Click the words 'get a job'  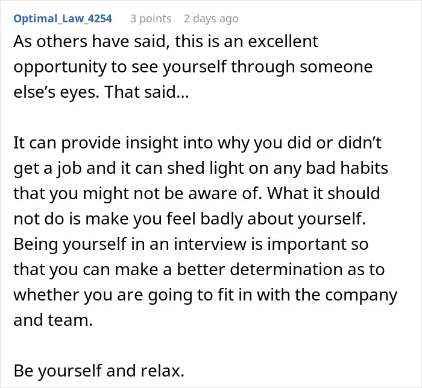tap(48, 168)
